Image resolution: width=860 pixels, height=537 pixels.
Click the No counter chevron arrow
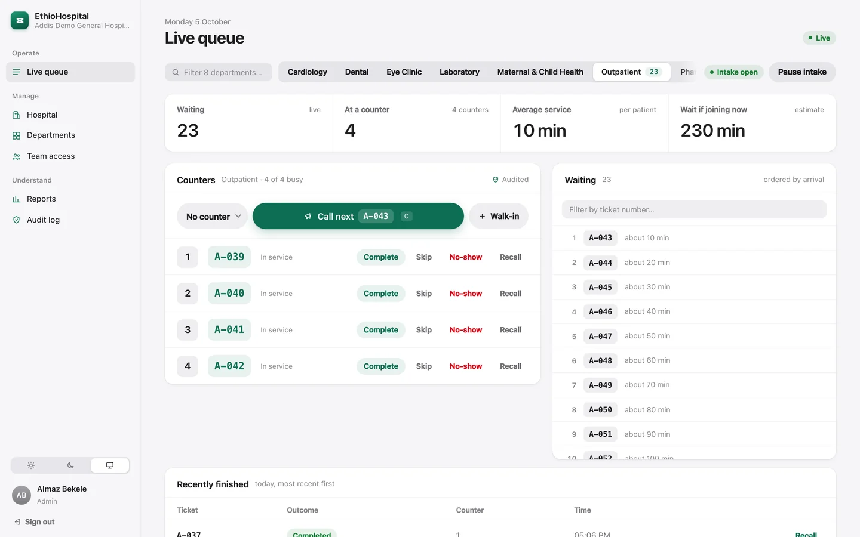(238, 216)
